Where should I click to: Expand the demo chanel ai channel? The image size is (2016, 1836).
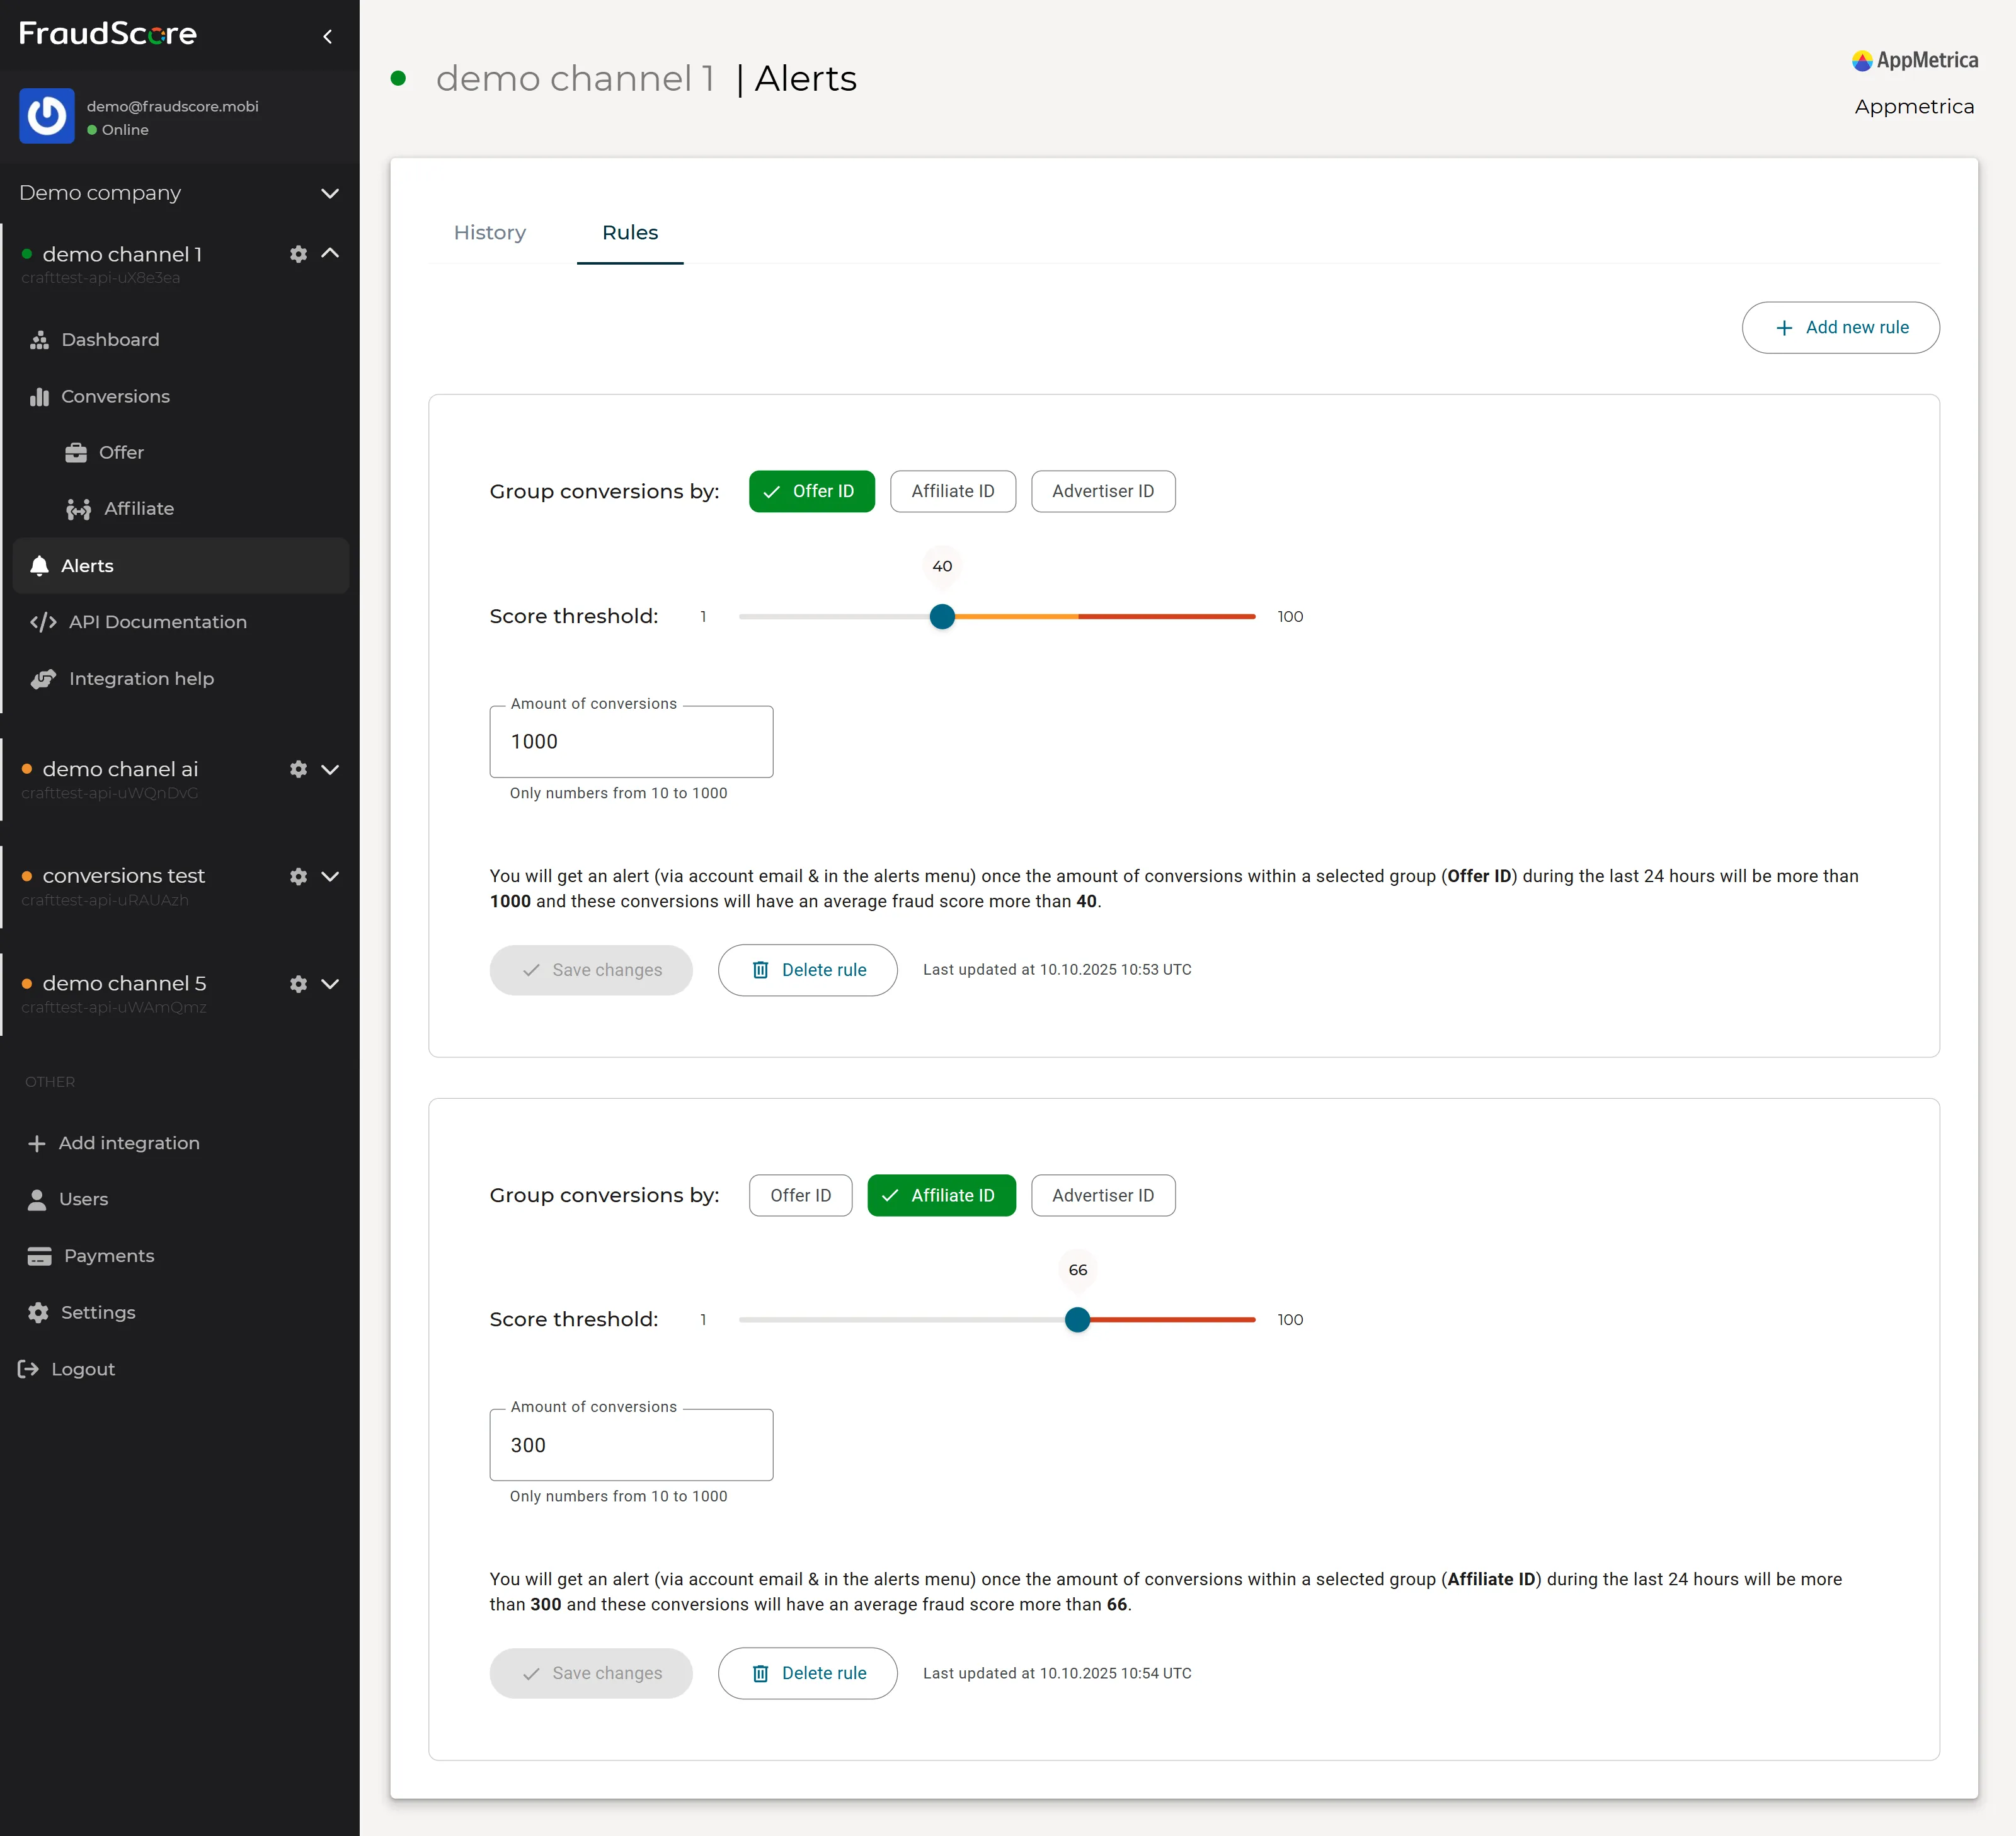pyautogui.click(x=329, y=769)
